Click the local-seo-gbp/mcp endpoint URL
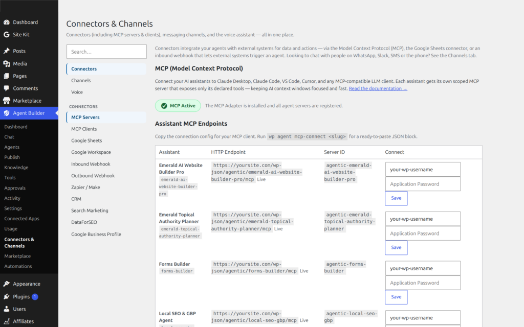This screenshot has width=524, height=327. click(254, 317)
